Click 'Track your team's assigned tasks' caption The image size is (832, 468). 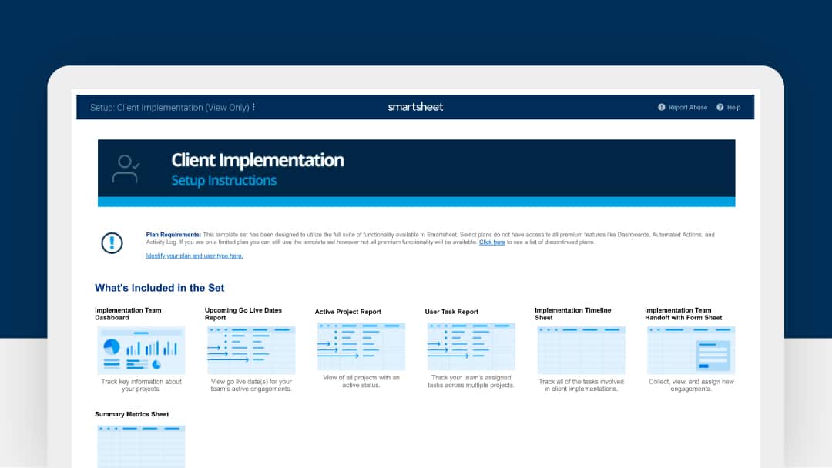(471, 381)
